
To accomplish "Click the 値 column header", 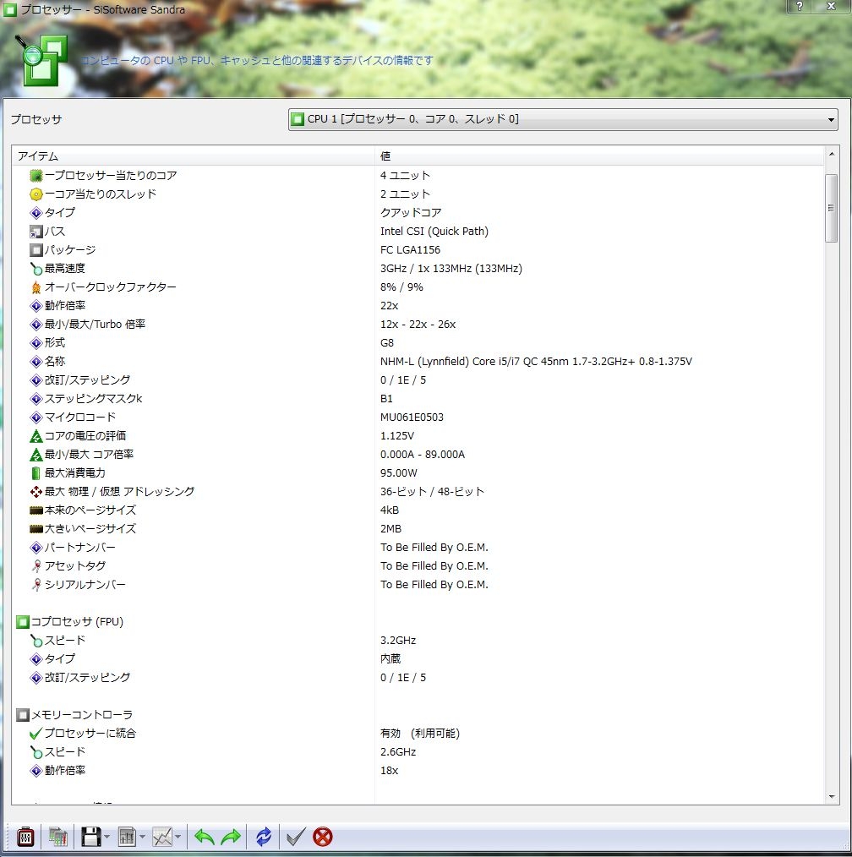I will [x=599, y=156].
